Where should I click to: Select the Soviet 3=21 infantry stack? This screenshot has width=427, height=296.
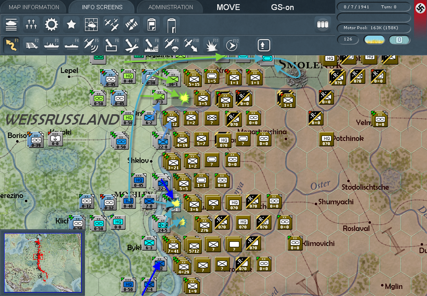tap(173, 163)
